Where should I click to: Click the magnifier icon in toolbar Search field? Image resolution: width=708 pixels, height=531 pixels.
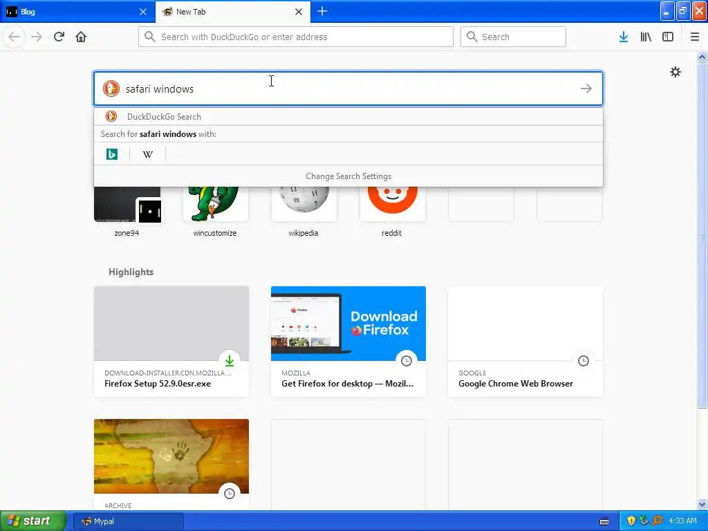point(472,37)
